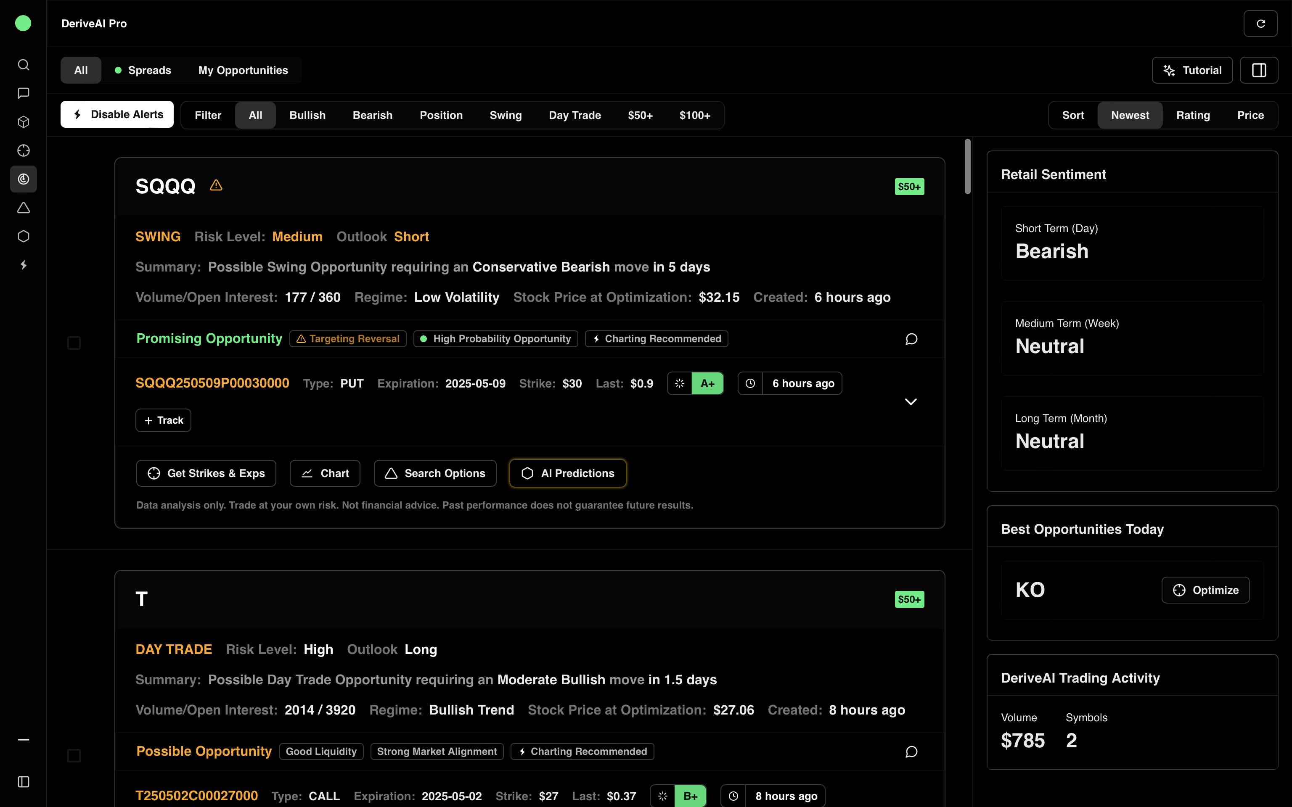Click the opportunities list scrollbar
This screenshot has width=1292, height=807.
pyautogui.click(x=967, y=167)
